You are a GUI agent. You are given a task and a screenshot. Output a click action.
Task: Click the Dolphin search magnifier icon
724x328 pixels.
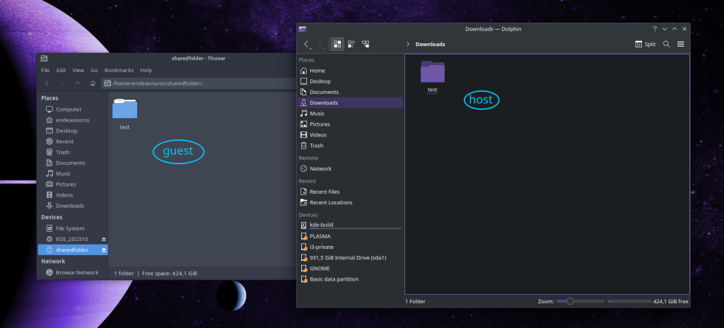point(666,44)
